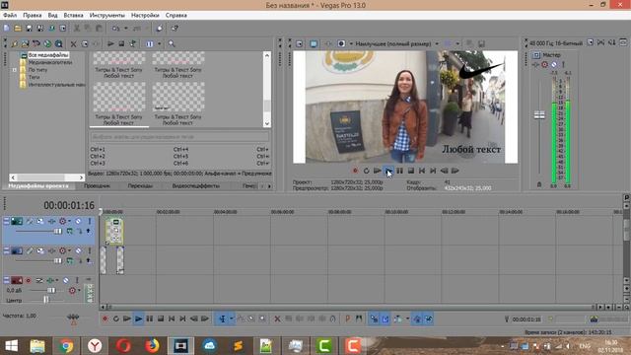Select the title clip on first video track

coord(114,231)
